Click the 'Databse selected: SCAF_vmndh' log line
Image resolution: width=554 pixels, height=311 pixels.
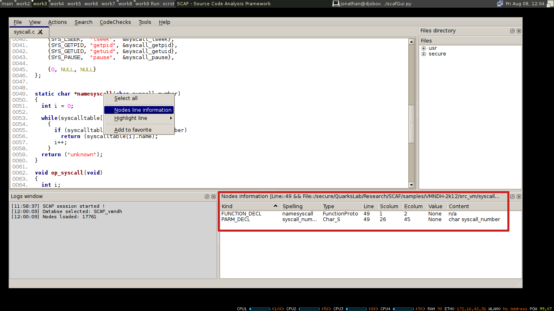tap(67, 211)
